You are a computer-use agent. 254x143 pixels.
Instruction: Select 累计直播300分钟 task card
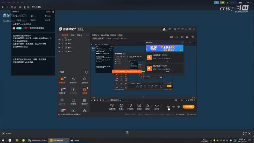(x=164, y=69)
